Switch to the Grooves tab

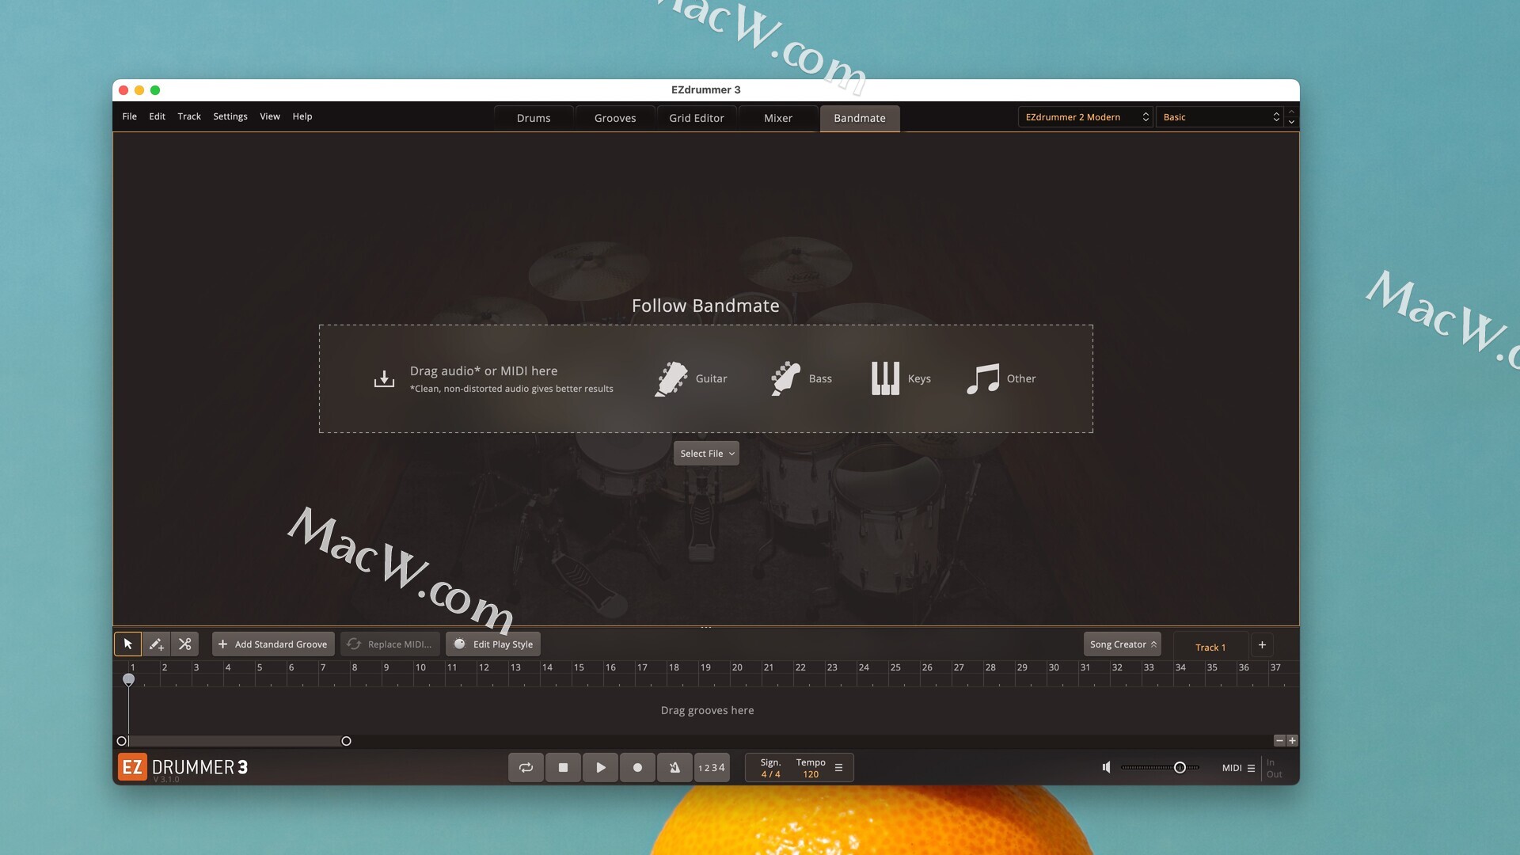(x=615, y=118)
